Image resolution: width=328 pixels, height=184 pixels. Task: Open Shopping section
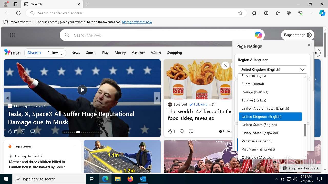(174, 53)
